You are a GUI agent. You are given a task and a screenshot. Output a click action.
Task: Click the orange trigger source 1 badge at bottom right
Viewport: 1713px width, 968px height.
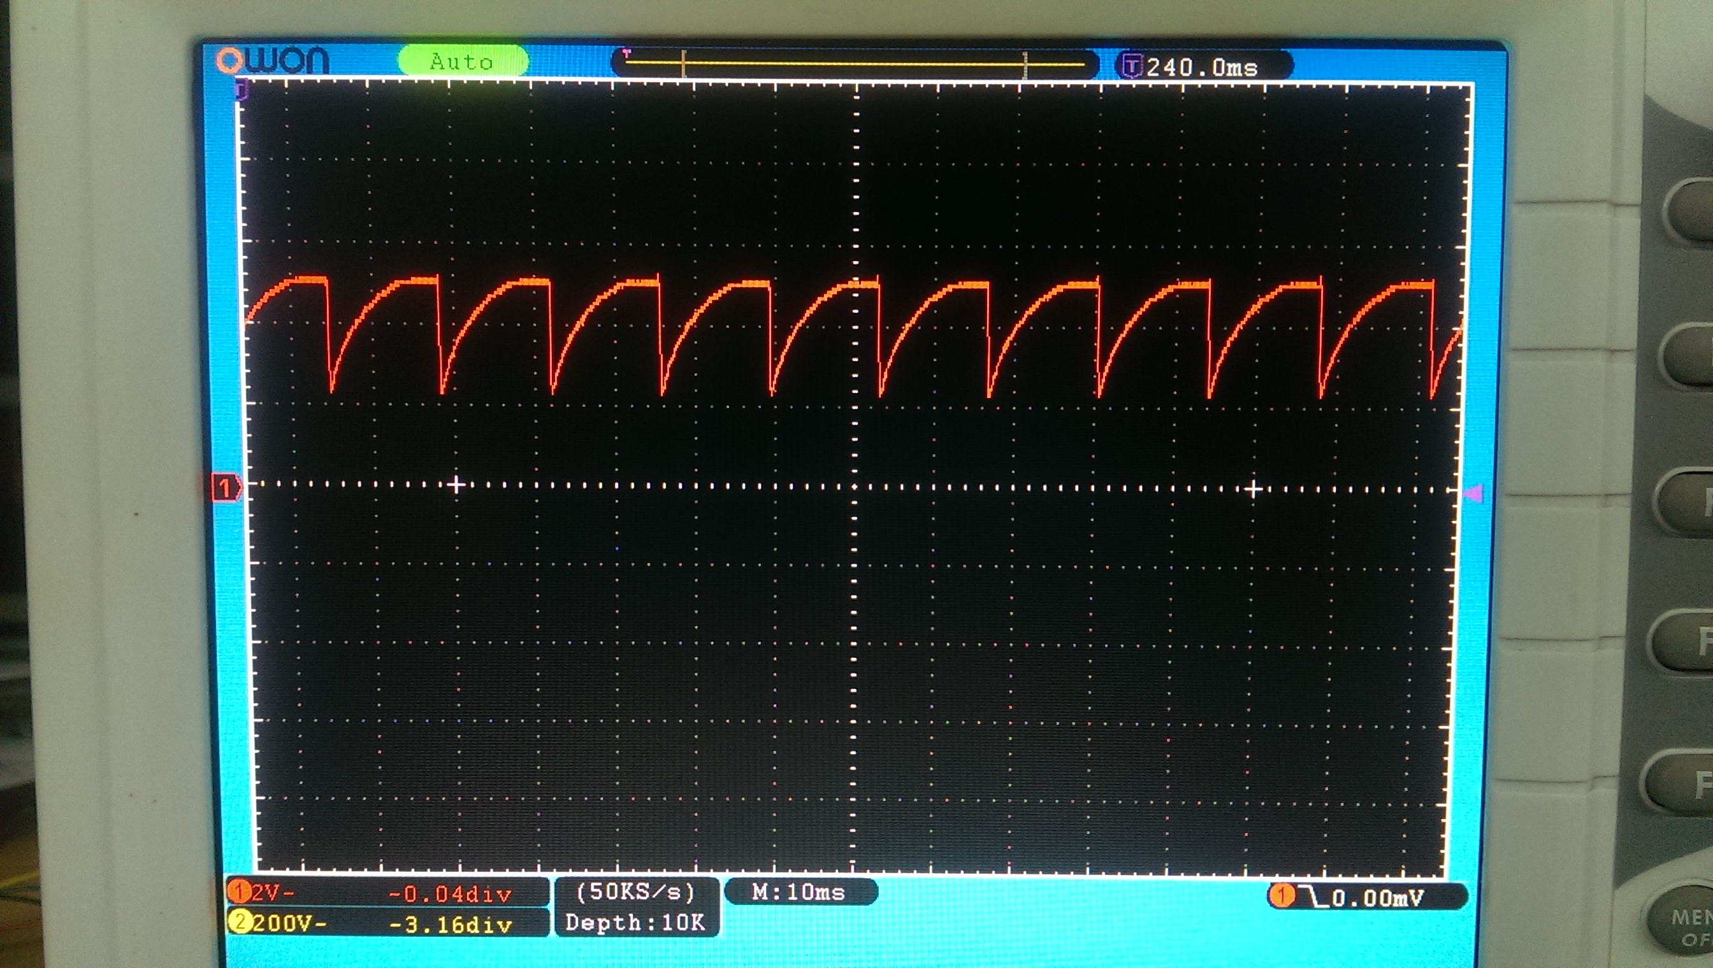[x=1282, y=895]
